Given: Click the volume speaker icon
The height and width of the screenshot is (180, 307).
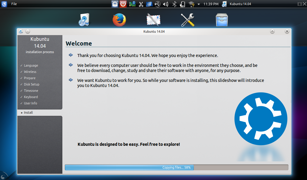Looking at the screenshot, I should pyautogui.click(x=165, y=4).
